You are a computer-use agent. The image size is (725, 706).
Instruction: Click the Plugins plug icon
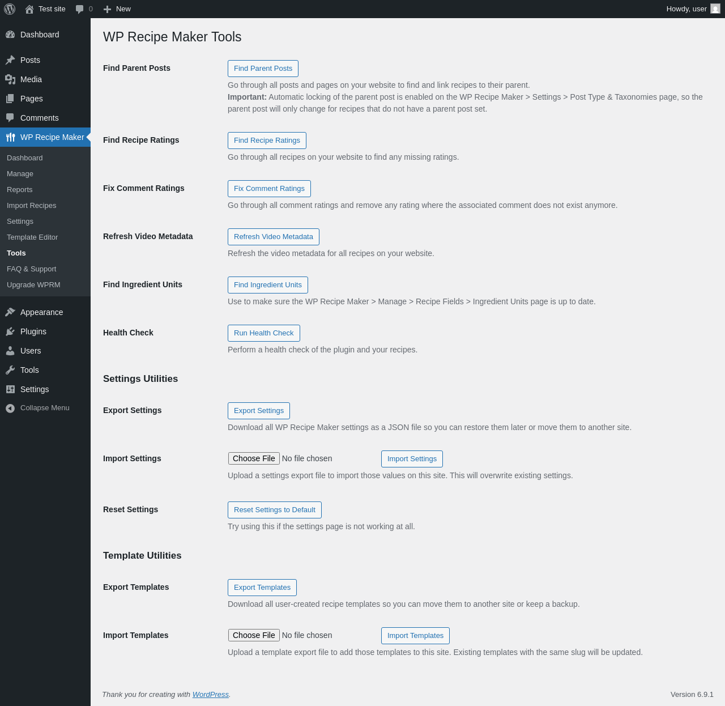point(10,331)
